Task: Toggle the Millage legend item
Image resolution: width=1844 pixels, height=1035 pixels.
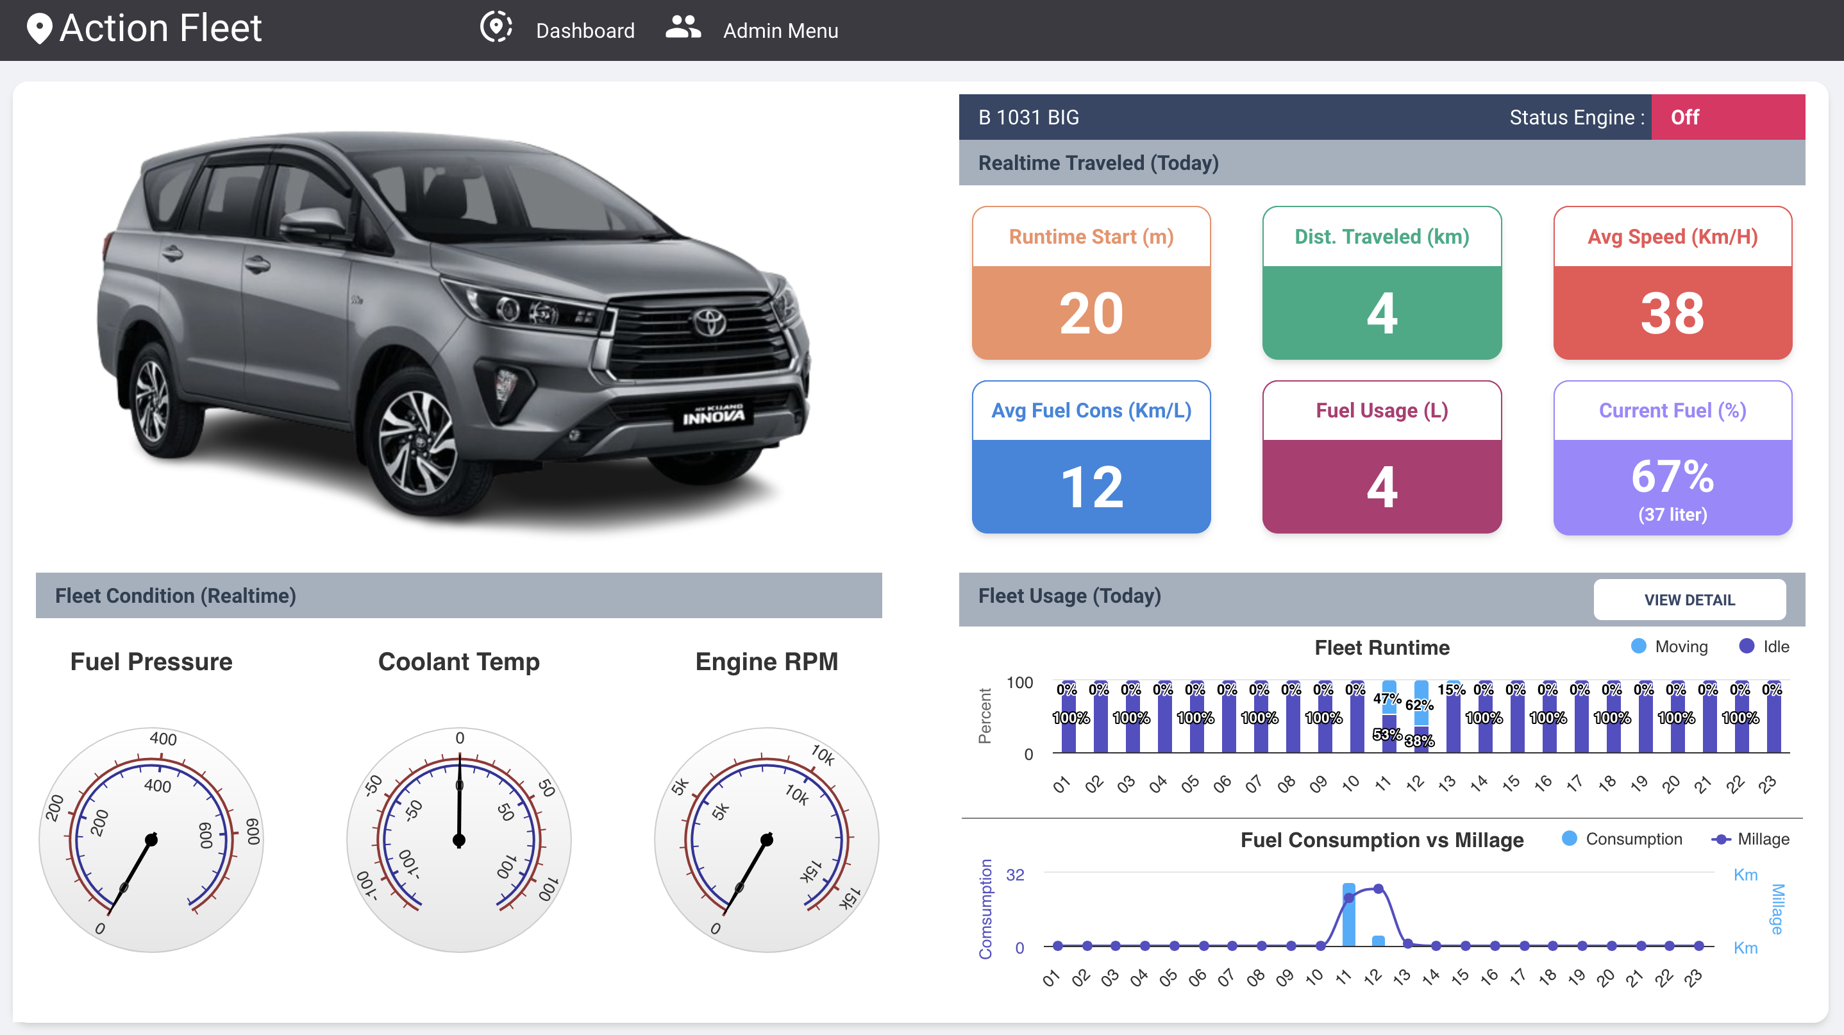Action: [1750, 839]
